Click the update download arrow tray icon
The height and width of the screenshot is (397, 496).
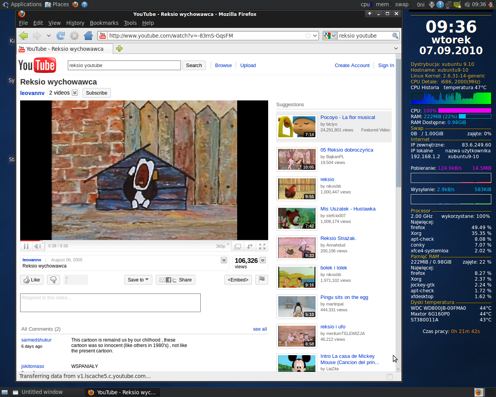(432, 4)
